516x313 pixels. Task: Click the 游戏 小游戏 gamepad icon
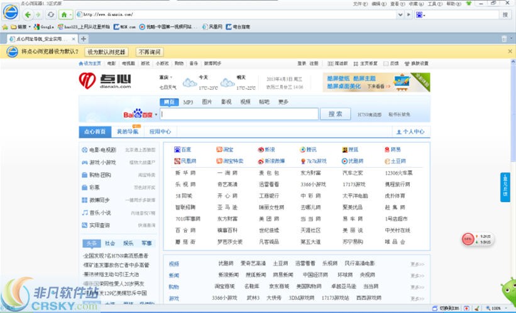click(x=85, y=162)
